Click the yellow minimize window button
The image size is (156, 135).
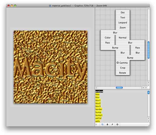click(12, 6)
